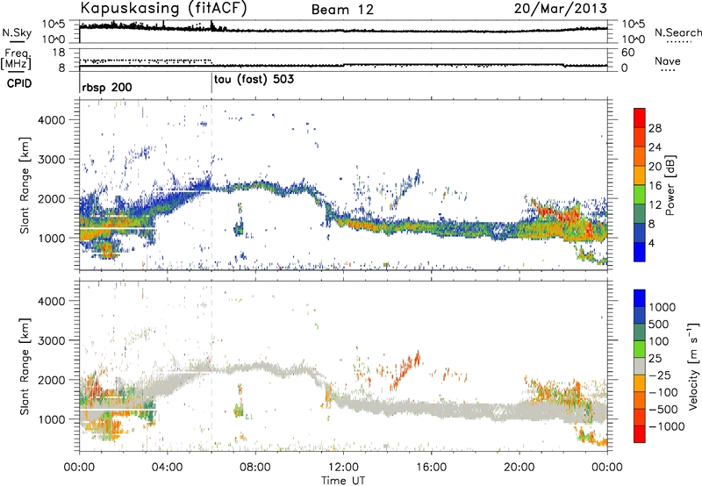Click the '4' tick on Power color bar
702x486 pixels.
[x=652, y=243]
